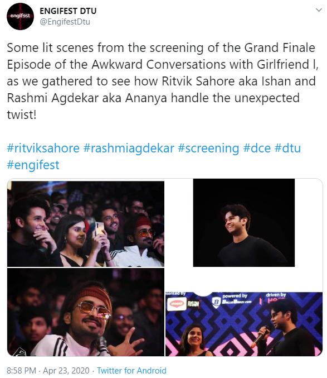Click the BalleBaazi sponsor logo in stage photo

pos(232,300)
